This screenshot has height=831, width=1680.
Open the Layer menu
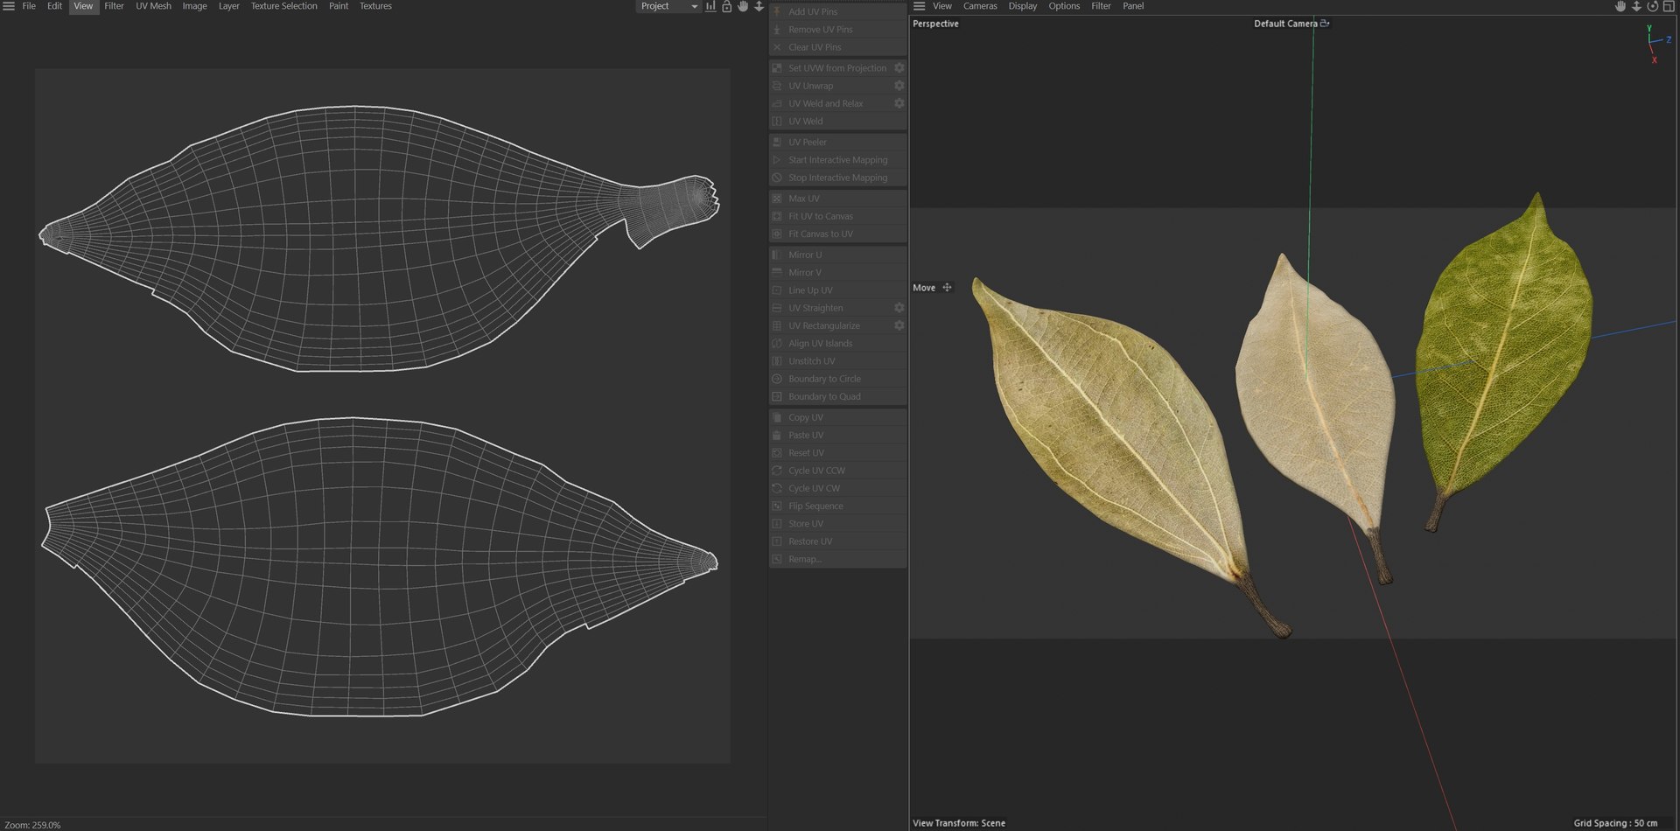(228, 6)
